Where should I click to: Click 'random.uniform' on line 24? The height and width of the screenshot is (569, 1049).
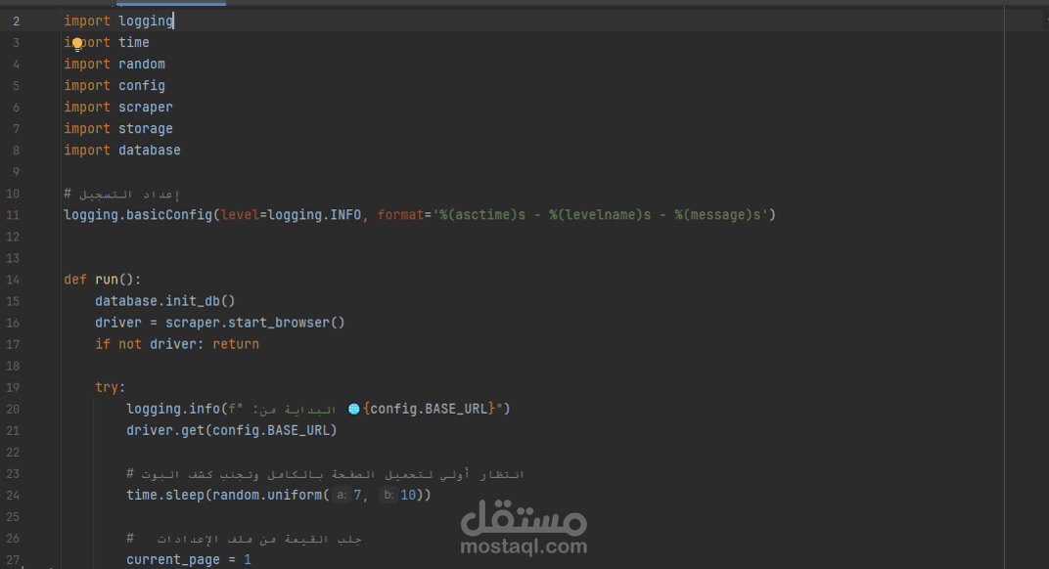(267, 495)
